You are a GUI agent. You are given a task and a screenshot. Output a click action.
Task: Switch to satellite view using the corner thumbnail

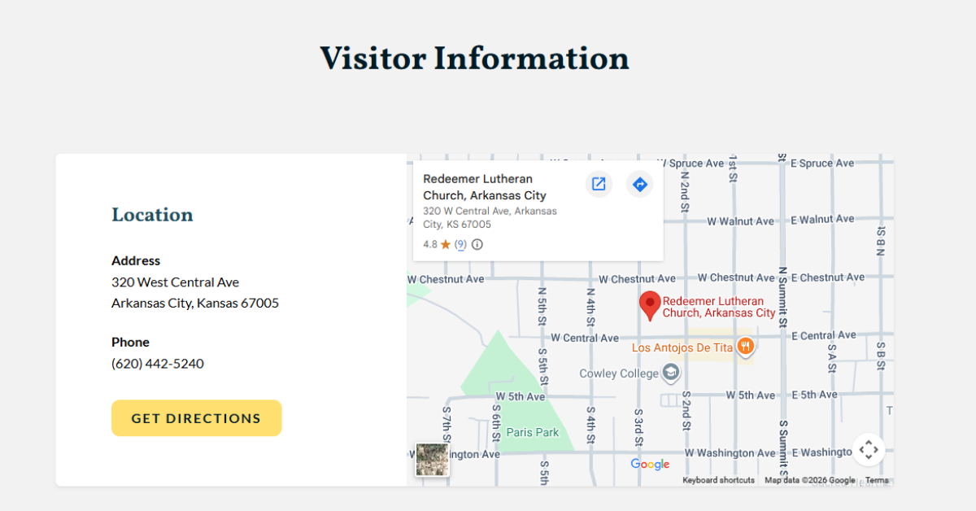pos(431,458)
